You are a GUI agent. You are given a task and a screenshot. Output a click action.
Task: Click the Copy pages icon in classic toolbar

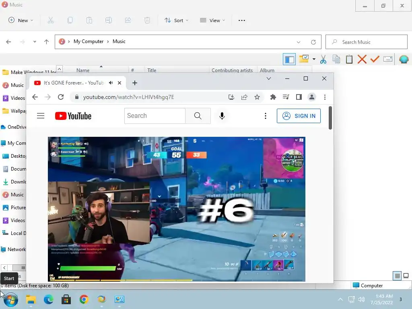click(x=336, y=60)
